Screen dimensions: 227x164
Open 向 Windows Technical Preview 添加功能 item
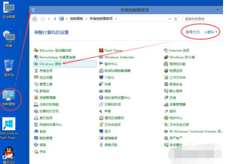click(x=193, y=131)
